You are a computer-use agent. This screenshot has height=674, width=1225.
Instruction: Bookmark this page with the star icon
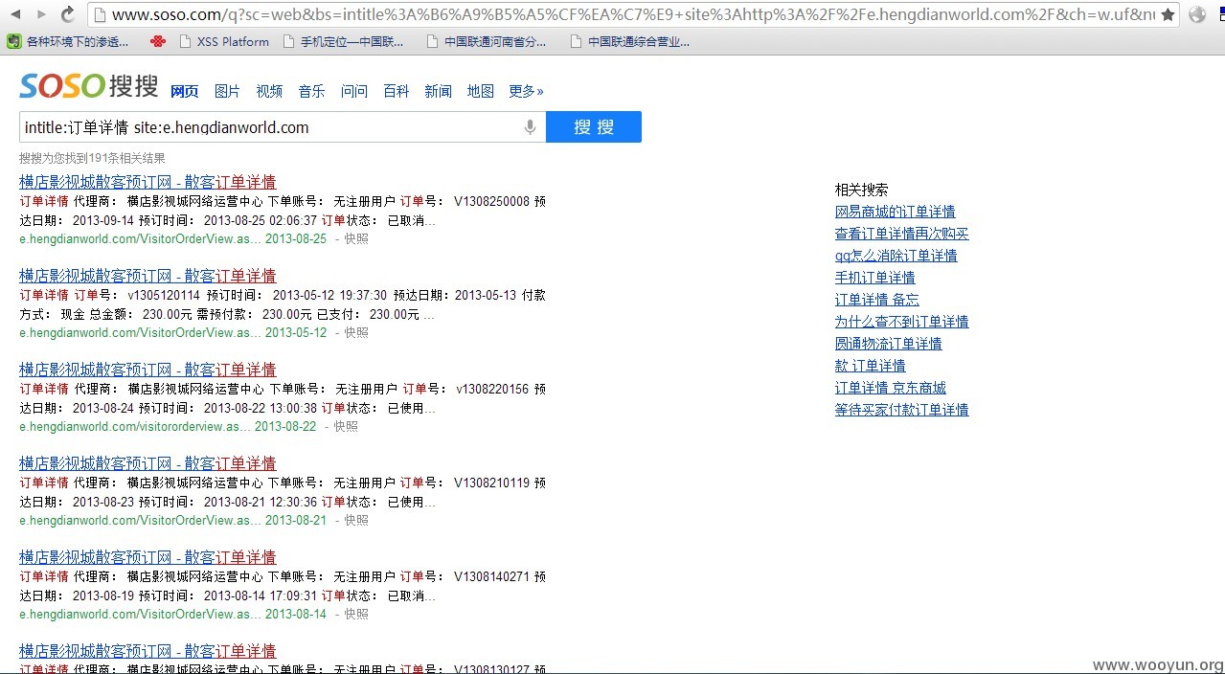(x=1168, y=14)
